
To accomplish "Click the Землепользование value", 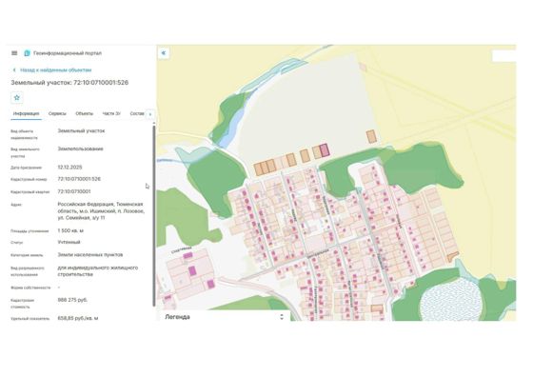I will click(80, 149).
